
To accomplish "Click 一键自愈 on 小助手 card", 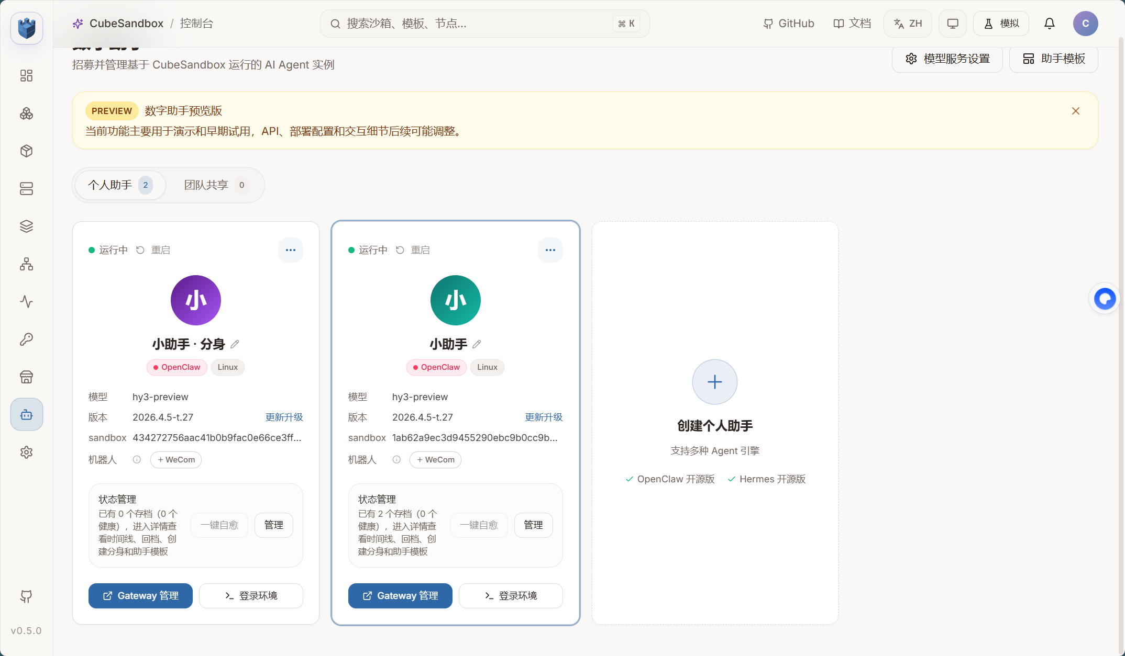I will click(479, 525).
